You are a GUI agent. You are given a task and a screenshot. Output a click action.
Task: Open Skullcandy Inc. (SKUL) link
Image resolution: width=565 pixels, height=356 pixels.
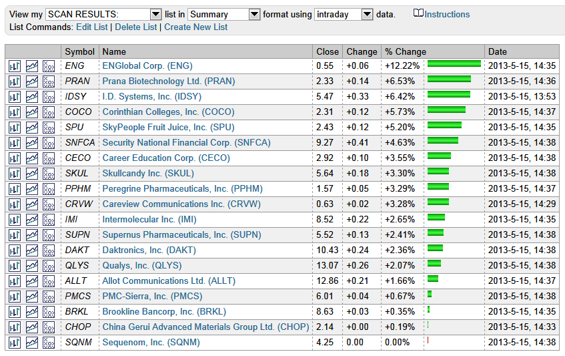pyautogui.click(x=148, y=173)
